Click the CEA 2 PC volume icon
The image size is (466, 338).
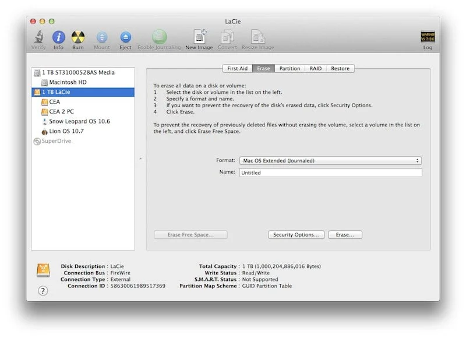44,112
